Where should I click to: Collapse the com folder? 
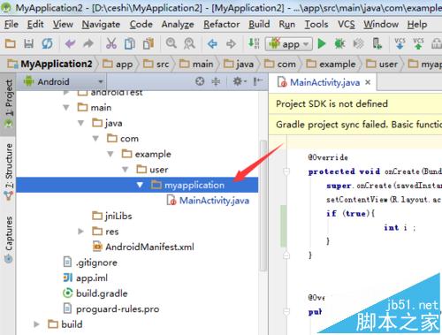click(95, 139)
